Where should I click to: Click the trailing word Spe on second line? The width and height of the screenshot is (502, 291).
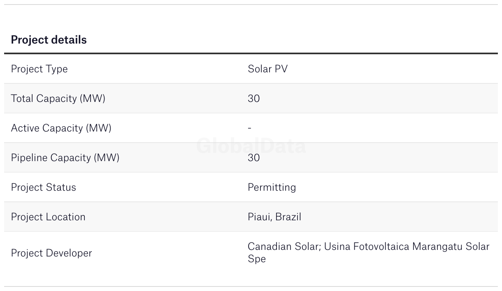[257, 259]
